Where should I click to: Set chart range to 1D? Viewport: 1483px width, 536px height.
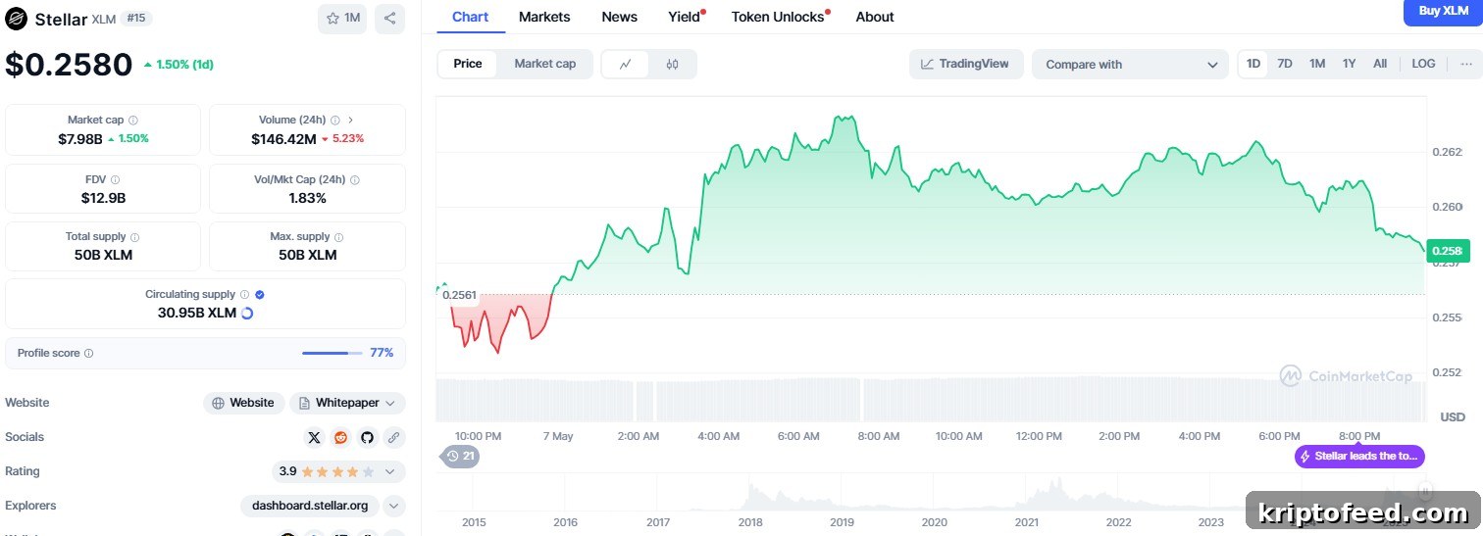[1253, 64]
